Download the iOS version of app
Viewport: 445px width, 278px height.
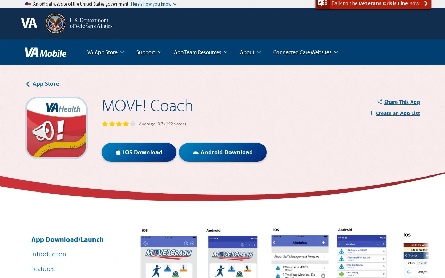click(139, 152)
